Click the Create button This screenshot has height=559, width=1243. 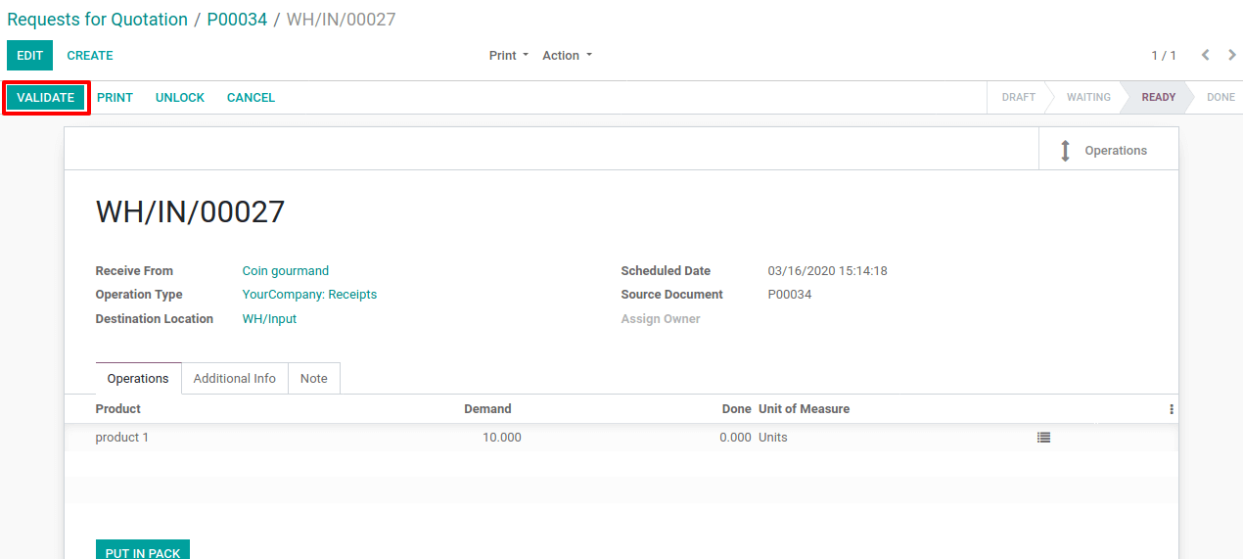coord(90,56)
